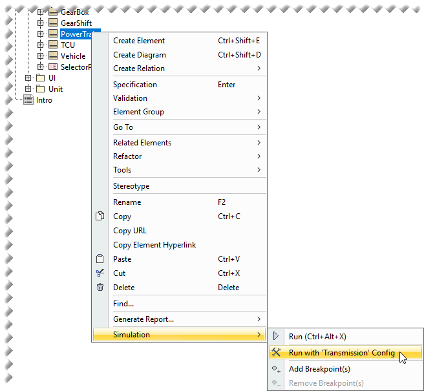Select the TCU tree item

68,45
